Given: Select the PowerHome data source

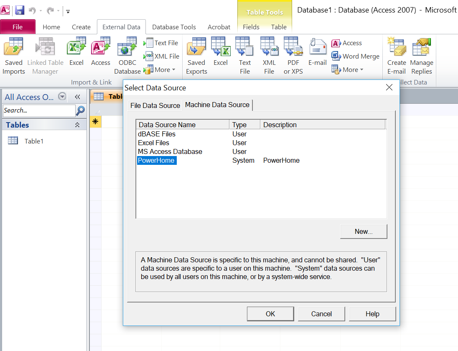Looking at the screenshot, I should coord(156,160).
